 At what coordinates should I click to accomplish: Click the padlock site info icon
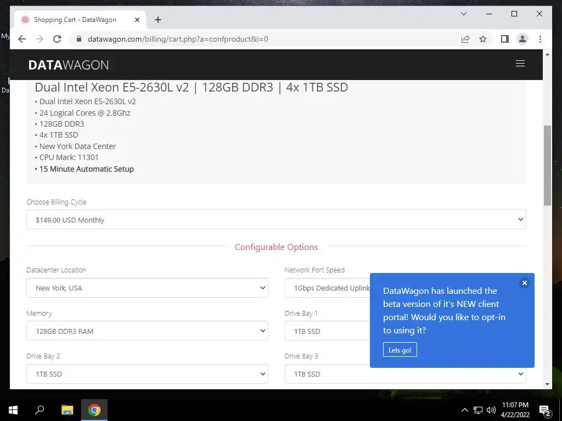[79, 39]
